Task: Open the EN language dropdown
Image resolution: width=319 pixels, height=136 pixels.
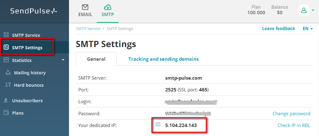Action: pos(308,29)
